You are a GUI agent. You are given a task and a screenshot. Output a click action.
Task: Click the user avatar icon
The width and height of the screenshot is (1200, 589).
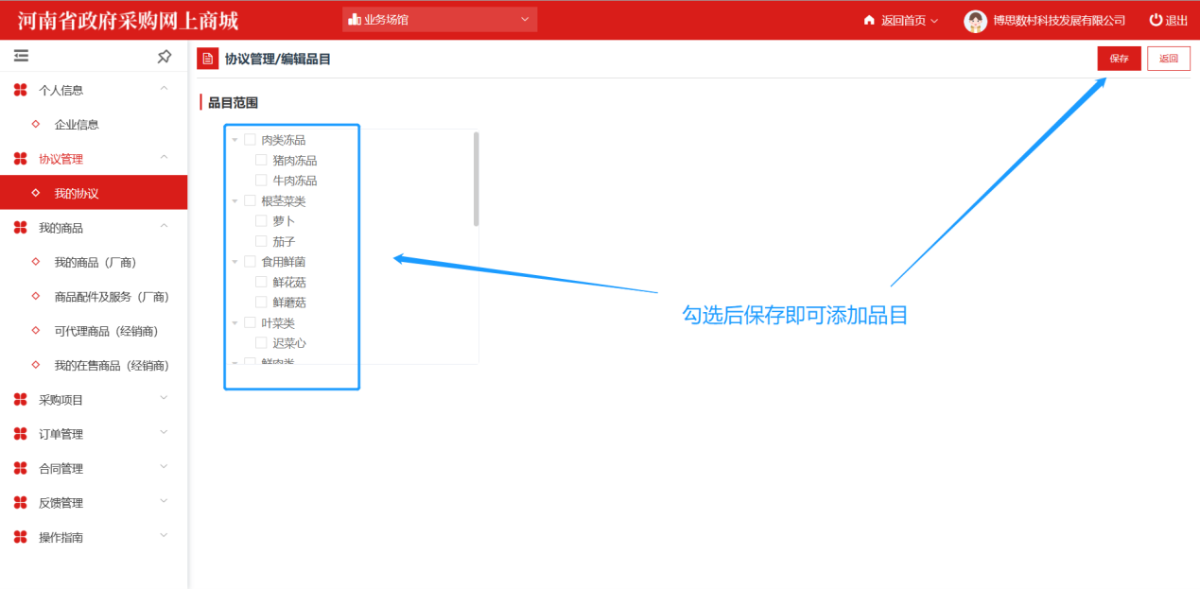click(975, 21)
